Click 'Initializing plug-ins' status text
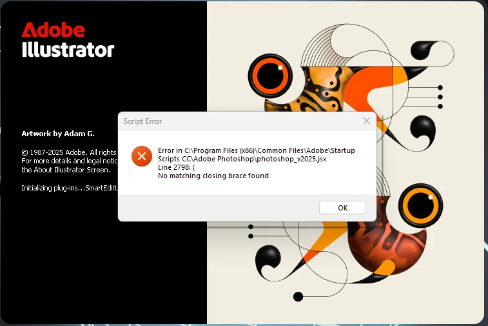 tap(70, 188)
